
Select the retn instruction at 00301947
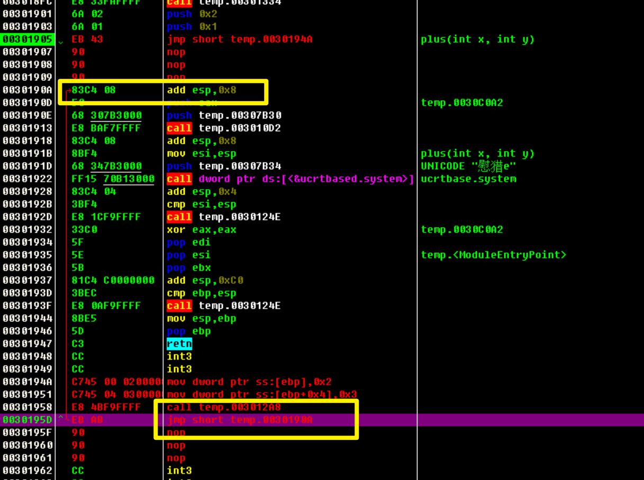179,344
